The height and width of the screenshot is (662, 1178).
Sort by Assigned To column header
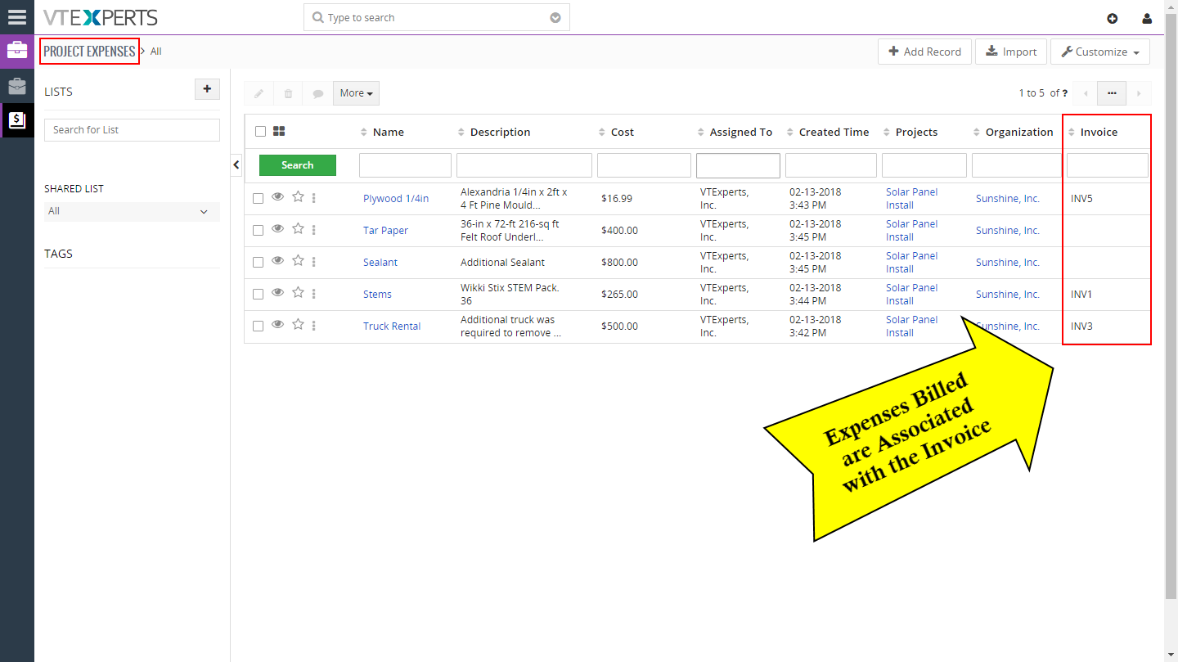point(740,132)
